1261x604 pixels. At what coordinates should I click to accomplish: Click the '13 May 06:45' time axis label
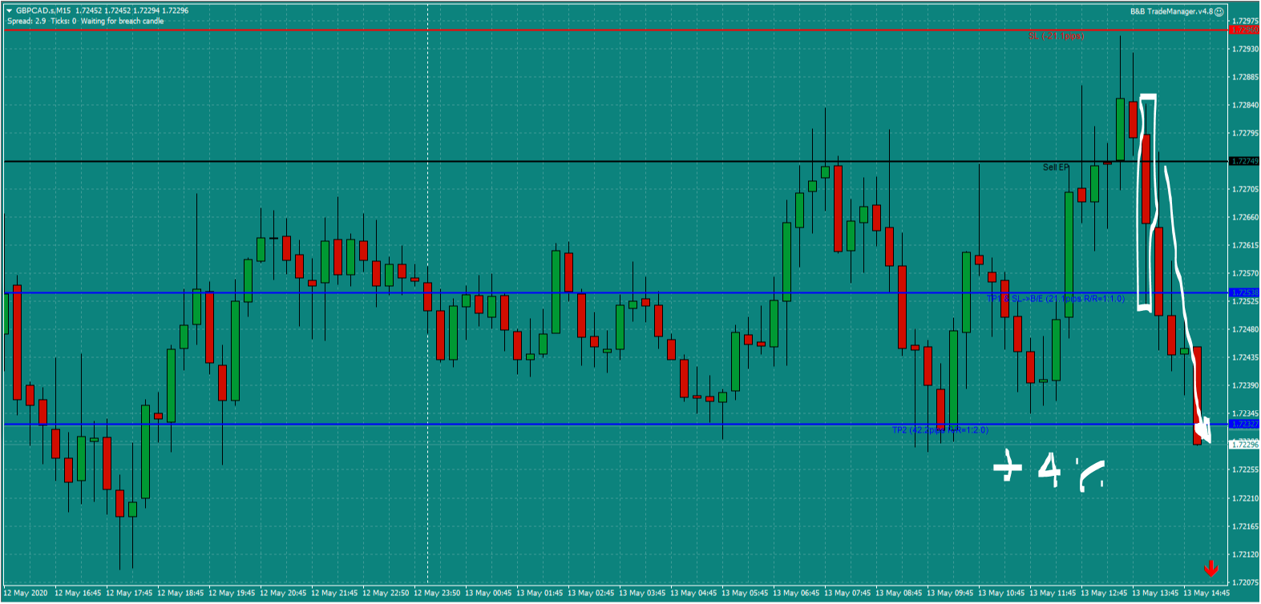tap(796, 593)
